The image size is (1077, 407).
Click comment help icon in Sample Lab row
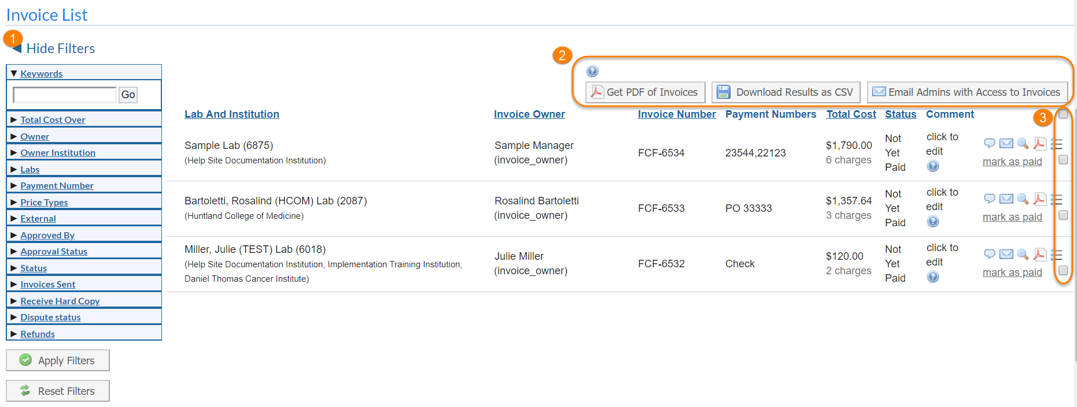(x=933, y=166)
